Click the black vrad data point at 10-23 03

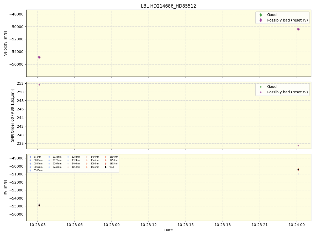[39, 205]
